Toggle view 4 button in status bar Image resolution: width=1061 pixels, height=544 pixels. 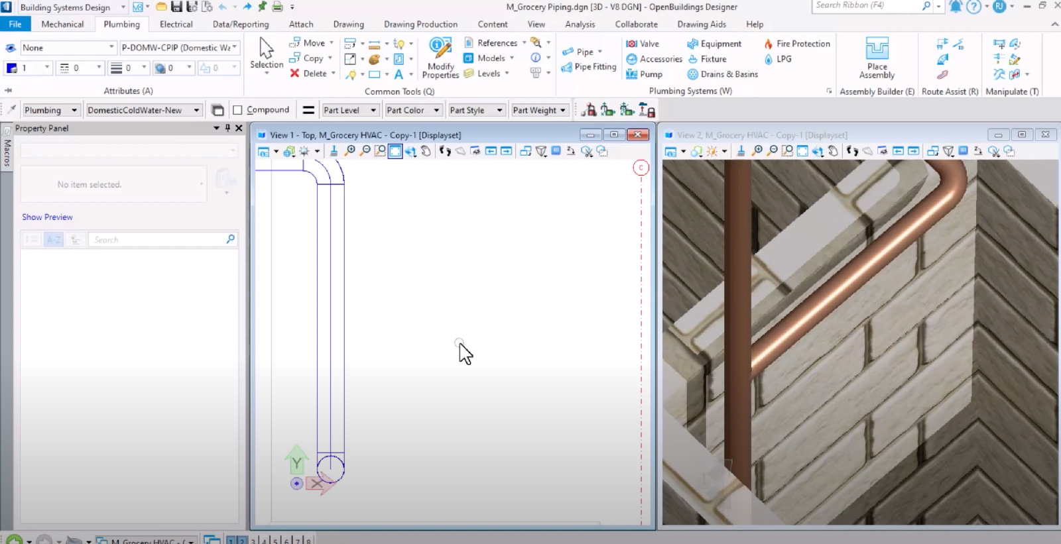pos(265,541)
